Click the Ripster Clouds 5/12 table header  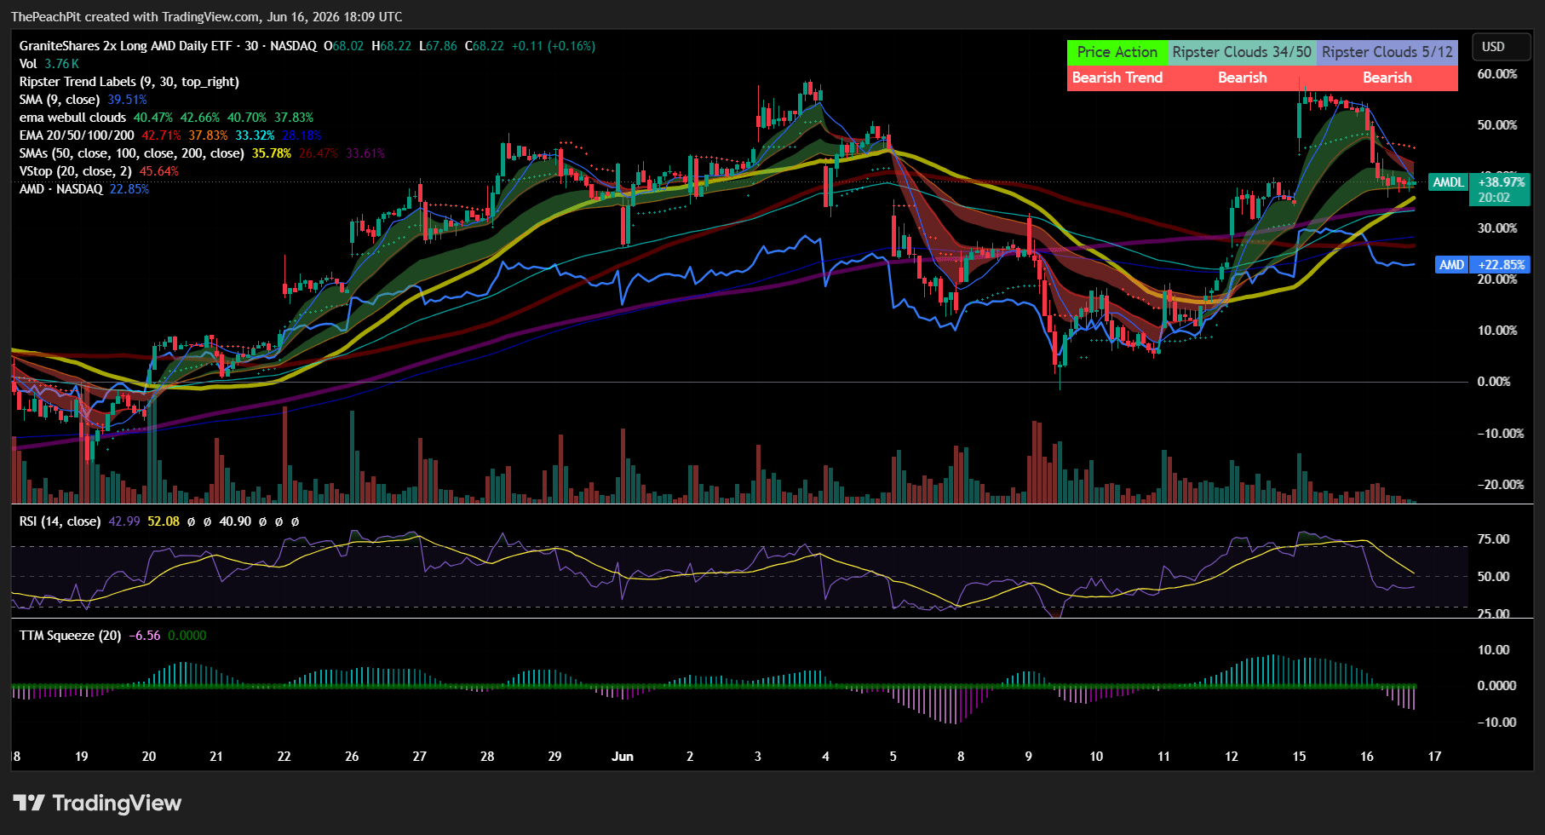tap(1387, 52)
